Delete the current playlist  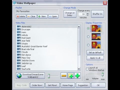click(x=21, y=16)
